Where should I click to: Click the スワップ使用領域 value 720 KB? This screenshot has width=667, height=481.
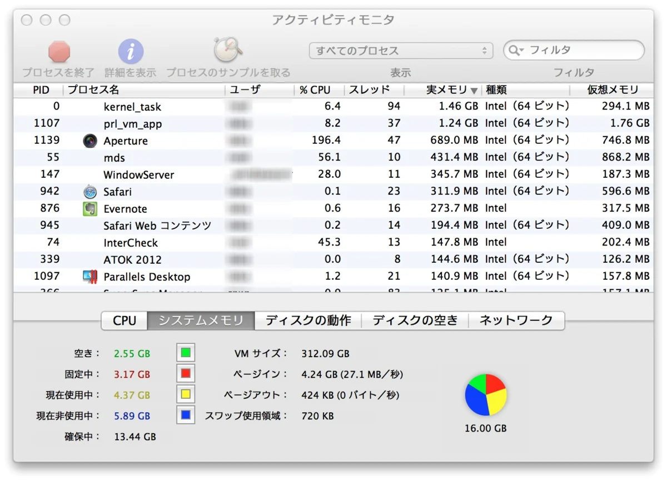point(317,416)
